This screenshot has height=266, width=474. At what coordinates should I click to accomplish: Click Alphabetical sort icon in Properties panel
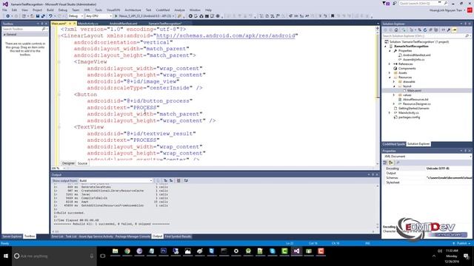[x=390, y=163]
